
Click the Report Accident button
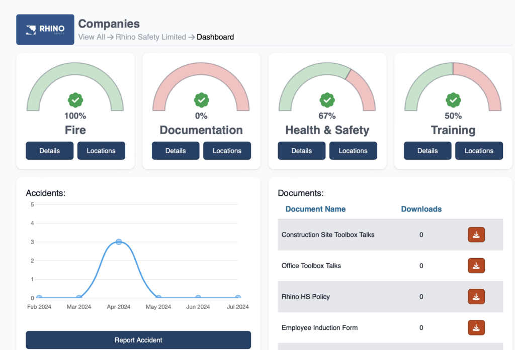[x=138, y=340]
